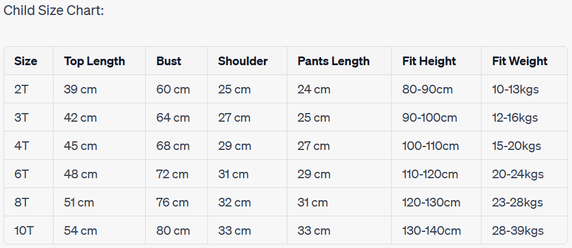Click the Size column header
572x248 pixels.
click(x=25, y=61)
